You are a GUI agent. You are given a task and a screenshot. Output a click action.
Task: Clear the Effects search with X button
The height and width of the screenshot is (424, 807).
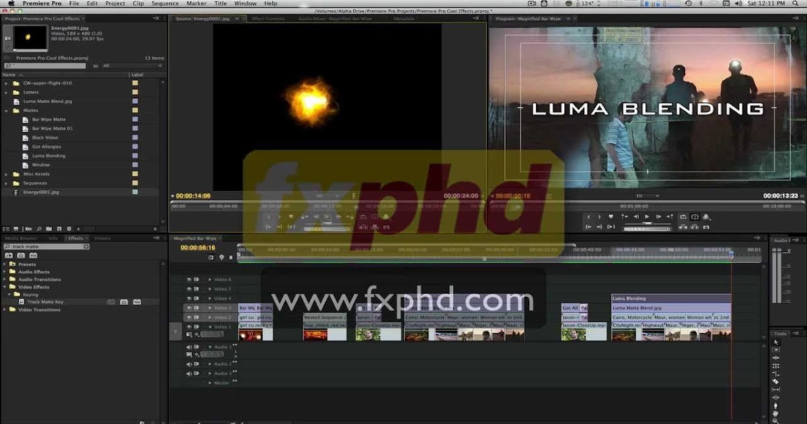coord(85,246)
